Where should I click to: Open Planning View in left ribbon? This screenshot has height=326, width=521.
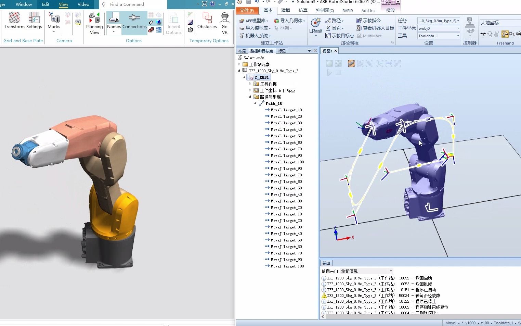94,23
